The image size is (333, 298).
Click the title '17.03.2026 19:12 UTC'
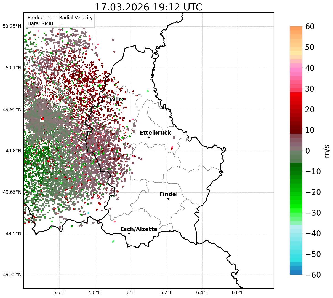pos(148,7)
